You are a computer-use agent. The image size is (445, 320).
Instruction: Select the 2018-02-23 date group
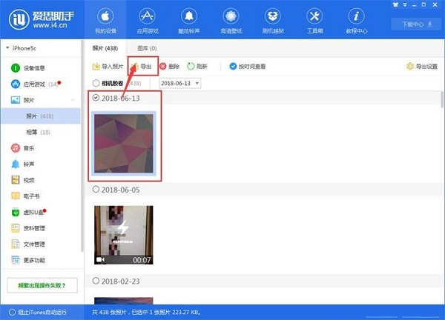point(96,281)
